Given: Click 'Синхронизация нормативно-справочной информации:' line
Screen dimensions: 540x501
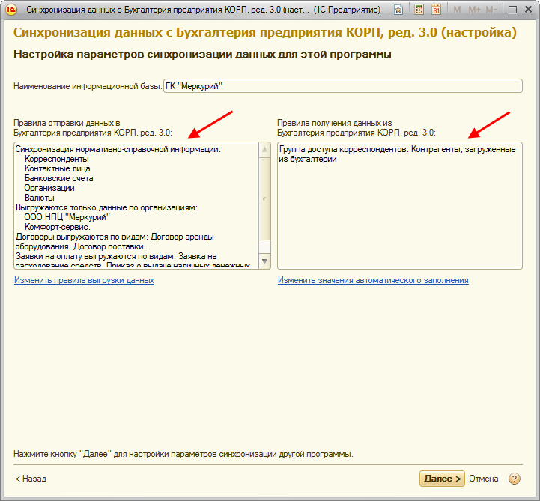Looking at the screenshot, I should (118, 150).
